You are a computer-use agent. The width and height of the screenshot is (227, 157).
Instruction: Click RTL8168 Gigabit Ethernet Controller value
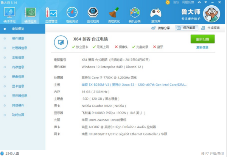point(124,134)
